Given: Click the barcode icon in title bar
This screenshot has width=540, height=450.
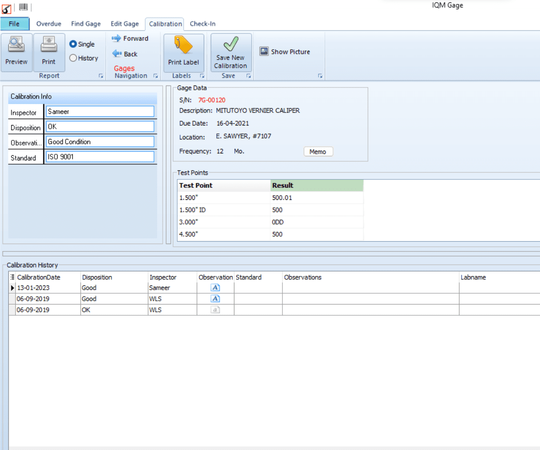Looking at the screenshot, I should 23,7.
